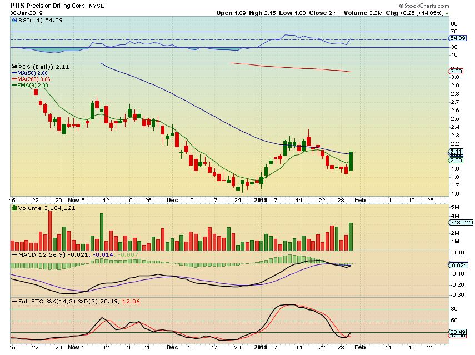Click the MA(200) 3.06 legend text
The width and height of the screenshot is (475, 355).
(x=34, y=79)
